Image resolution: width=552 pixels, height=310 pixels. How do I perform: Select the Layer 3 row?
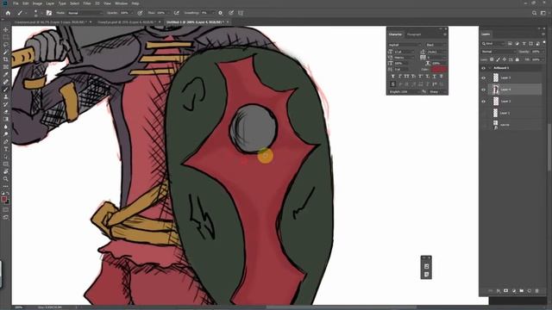click(515, 78)
